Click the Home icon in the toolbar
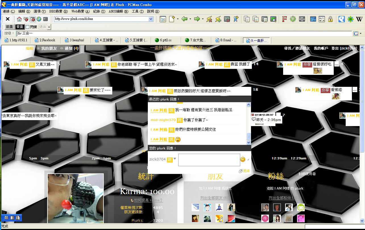Screen dimensions: 365x230 [19, 19]
